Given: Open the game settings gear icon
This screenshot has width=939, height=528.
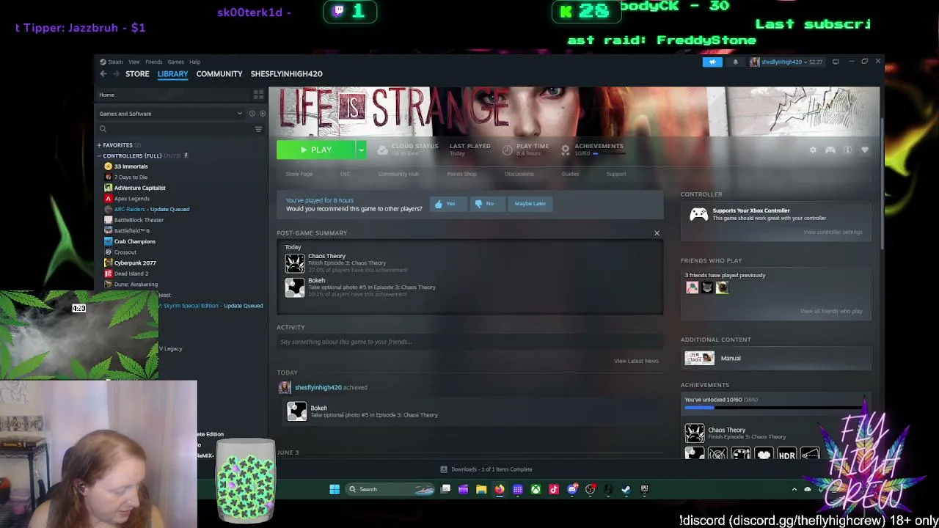Looking at the screenshot, I should (x=813, y=150).
